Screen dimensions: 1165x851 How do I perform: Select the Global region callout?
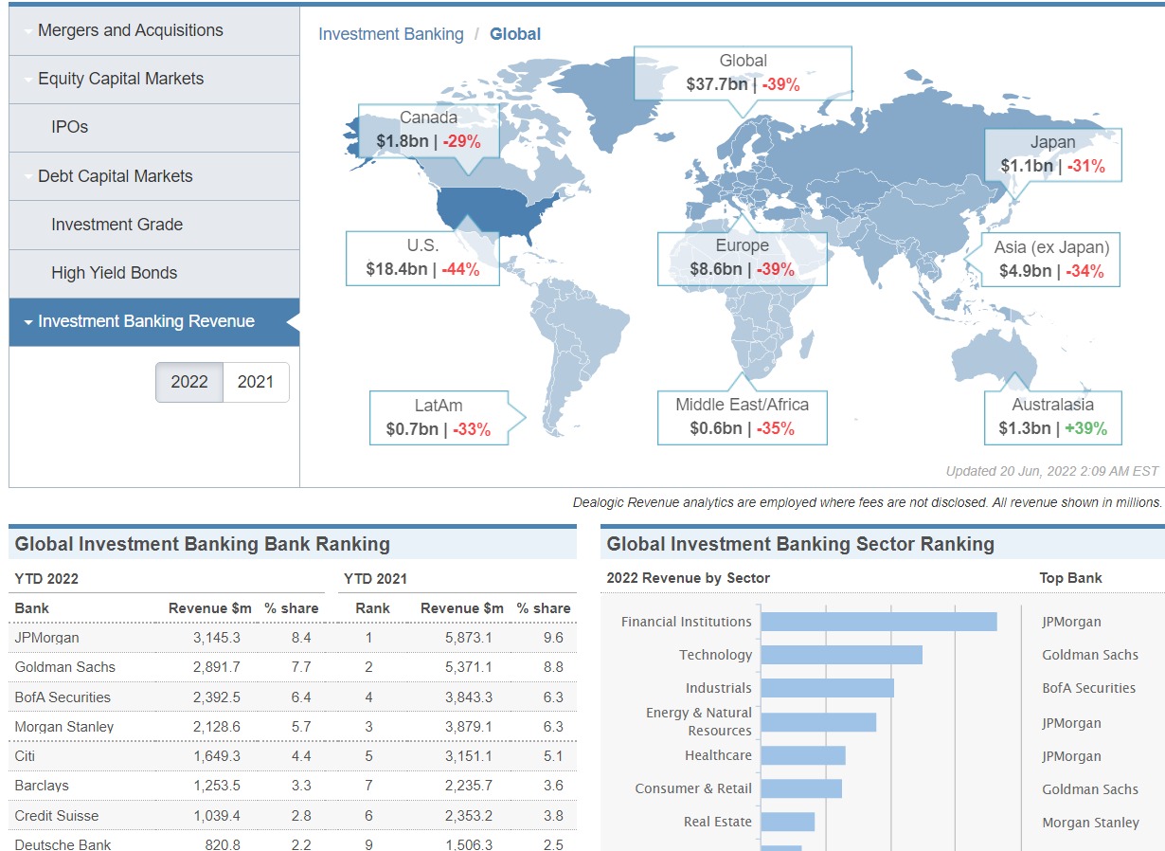click(x=743, y=73)
